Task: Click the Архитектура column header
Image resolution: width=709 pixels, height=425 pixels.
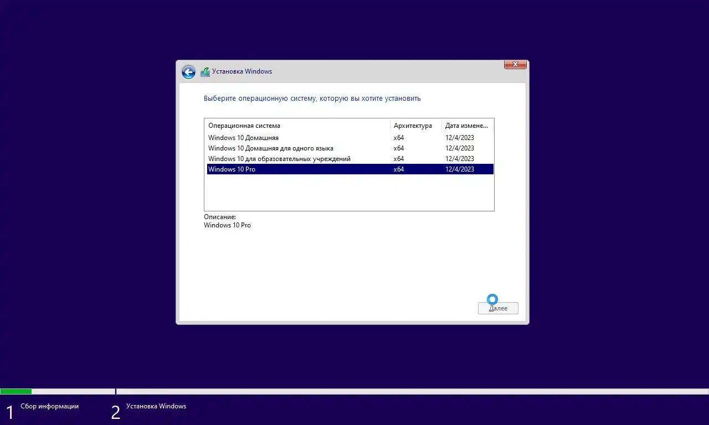Action: click(416, 126)
